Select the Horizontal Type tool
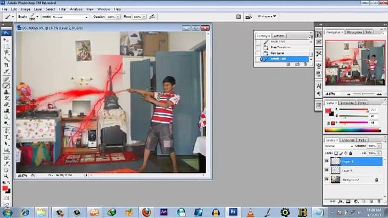The image size is (388, 218). [6, 137]
